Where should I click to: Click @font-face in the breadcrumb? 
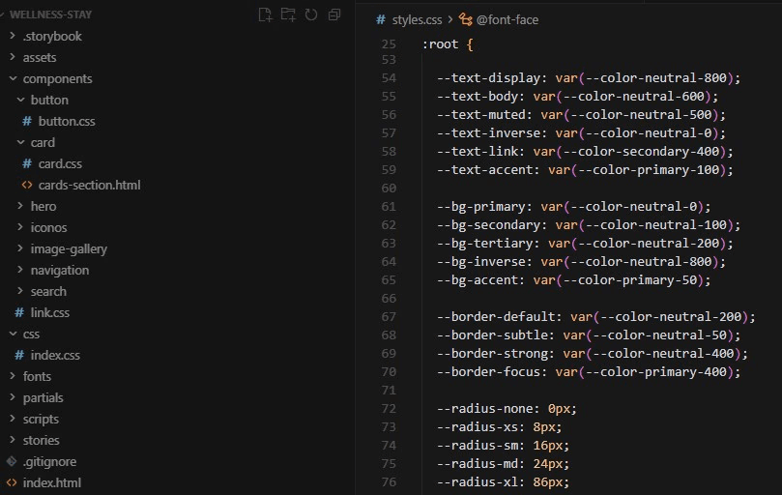507,19
